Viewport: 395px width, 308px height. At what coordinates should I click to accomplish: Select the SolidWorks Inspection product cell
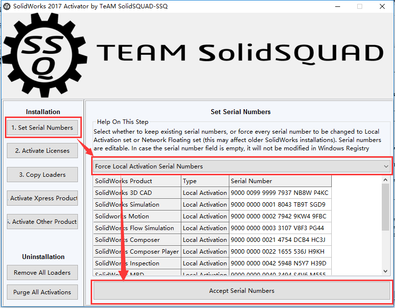137,263
